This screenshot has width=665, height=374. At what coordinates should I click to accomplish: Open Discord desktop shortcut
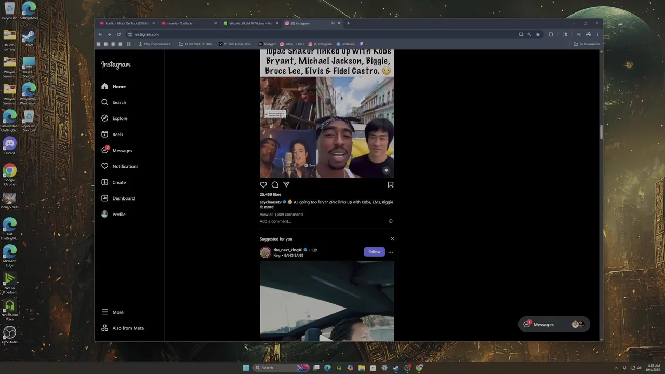[x=9, y=145]
